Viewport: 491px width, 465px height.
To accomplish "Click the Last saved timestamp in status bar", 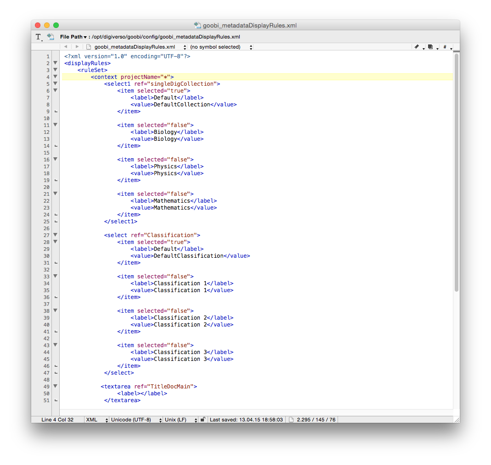I will click(x=246, y=420).
